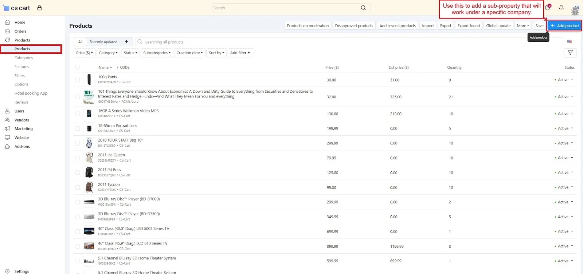
Task: Click the Add product button
Action: coord(564,25)
